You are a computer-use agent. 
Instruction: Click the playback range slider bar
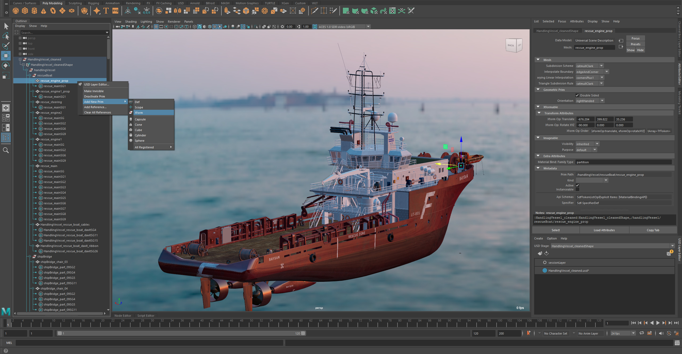[181, 333]
